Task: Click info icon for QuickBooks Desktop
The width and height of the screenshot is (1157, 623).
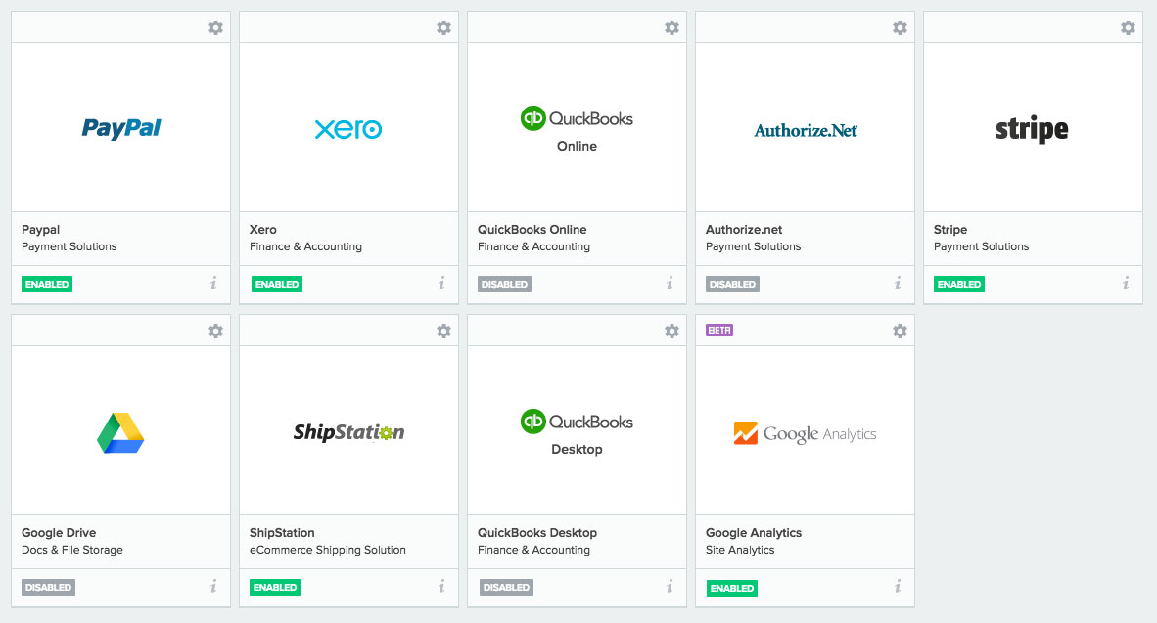Action: (670, 586)
